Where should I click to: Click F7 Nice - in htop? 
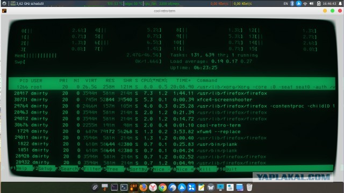pyautogui.click(x=159, y=169)
